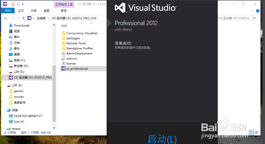Select the packages folder

point(73,38)
